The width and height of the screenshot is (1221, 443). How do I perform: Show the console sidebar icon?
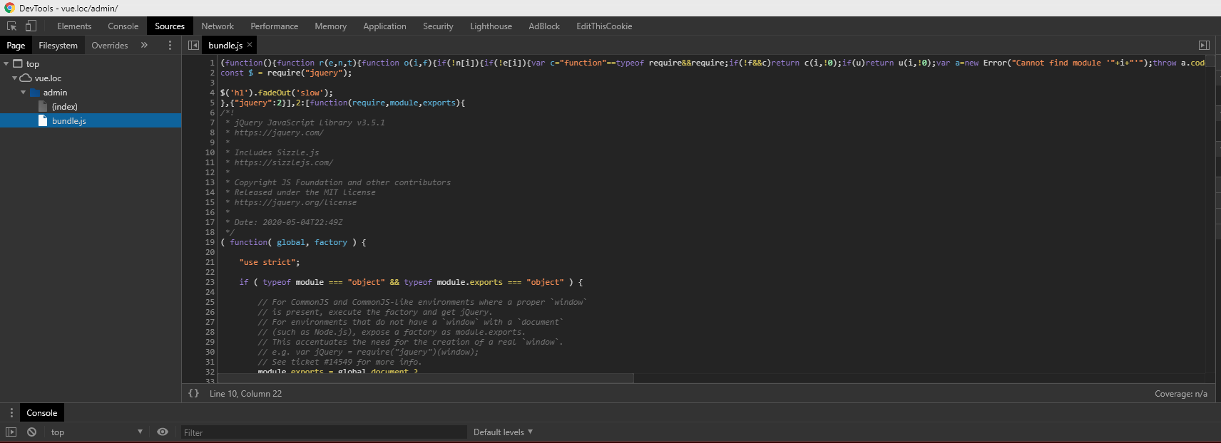pyautogui.click(x=11, y=432)
